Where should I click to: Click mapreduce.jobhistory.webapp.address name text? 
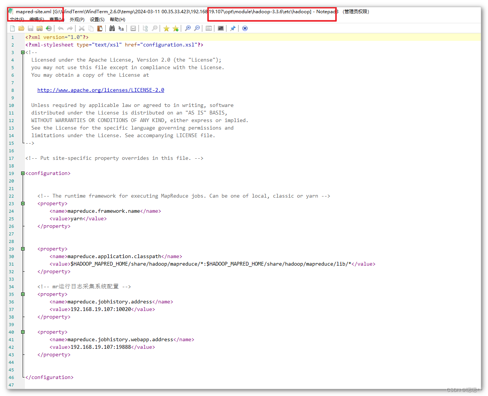[120, 339]
